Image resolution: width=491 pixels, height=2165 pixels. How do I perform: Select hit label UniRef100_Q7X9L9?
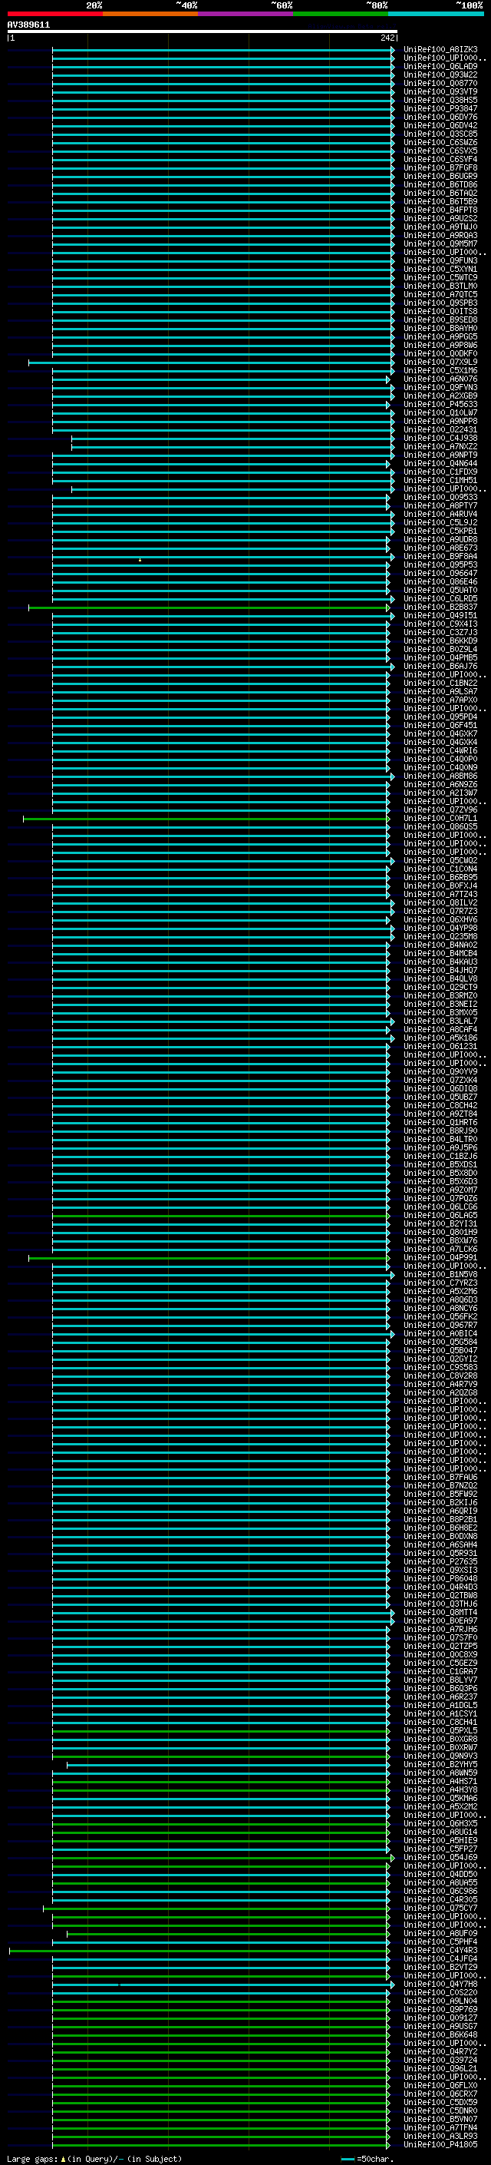coord(440,362)
